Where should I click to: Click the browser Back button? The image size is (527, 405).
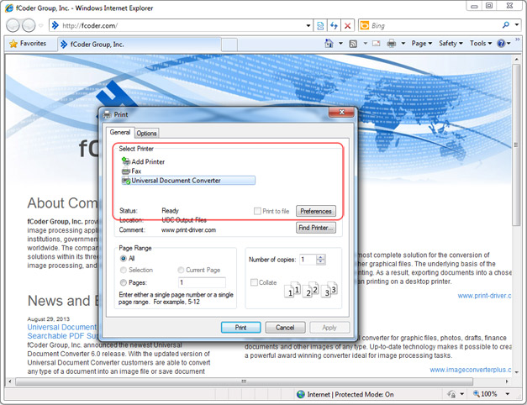pos(13,25)
